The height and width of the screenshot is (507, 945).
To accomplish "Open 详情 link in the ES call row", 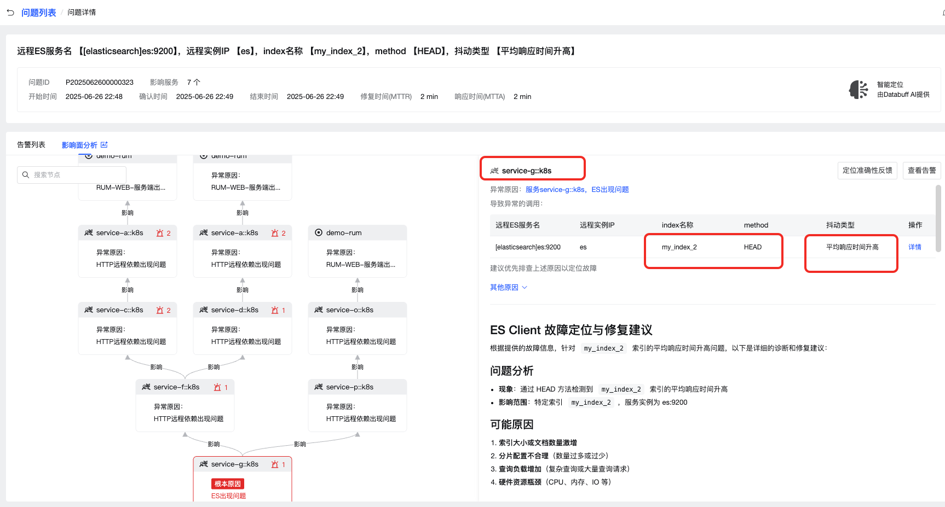I will point(914,247).
